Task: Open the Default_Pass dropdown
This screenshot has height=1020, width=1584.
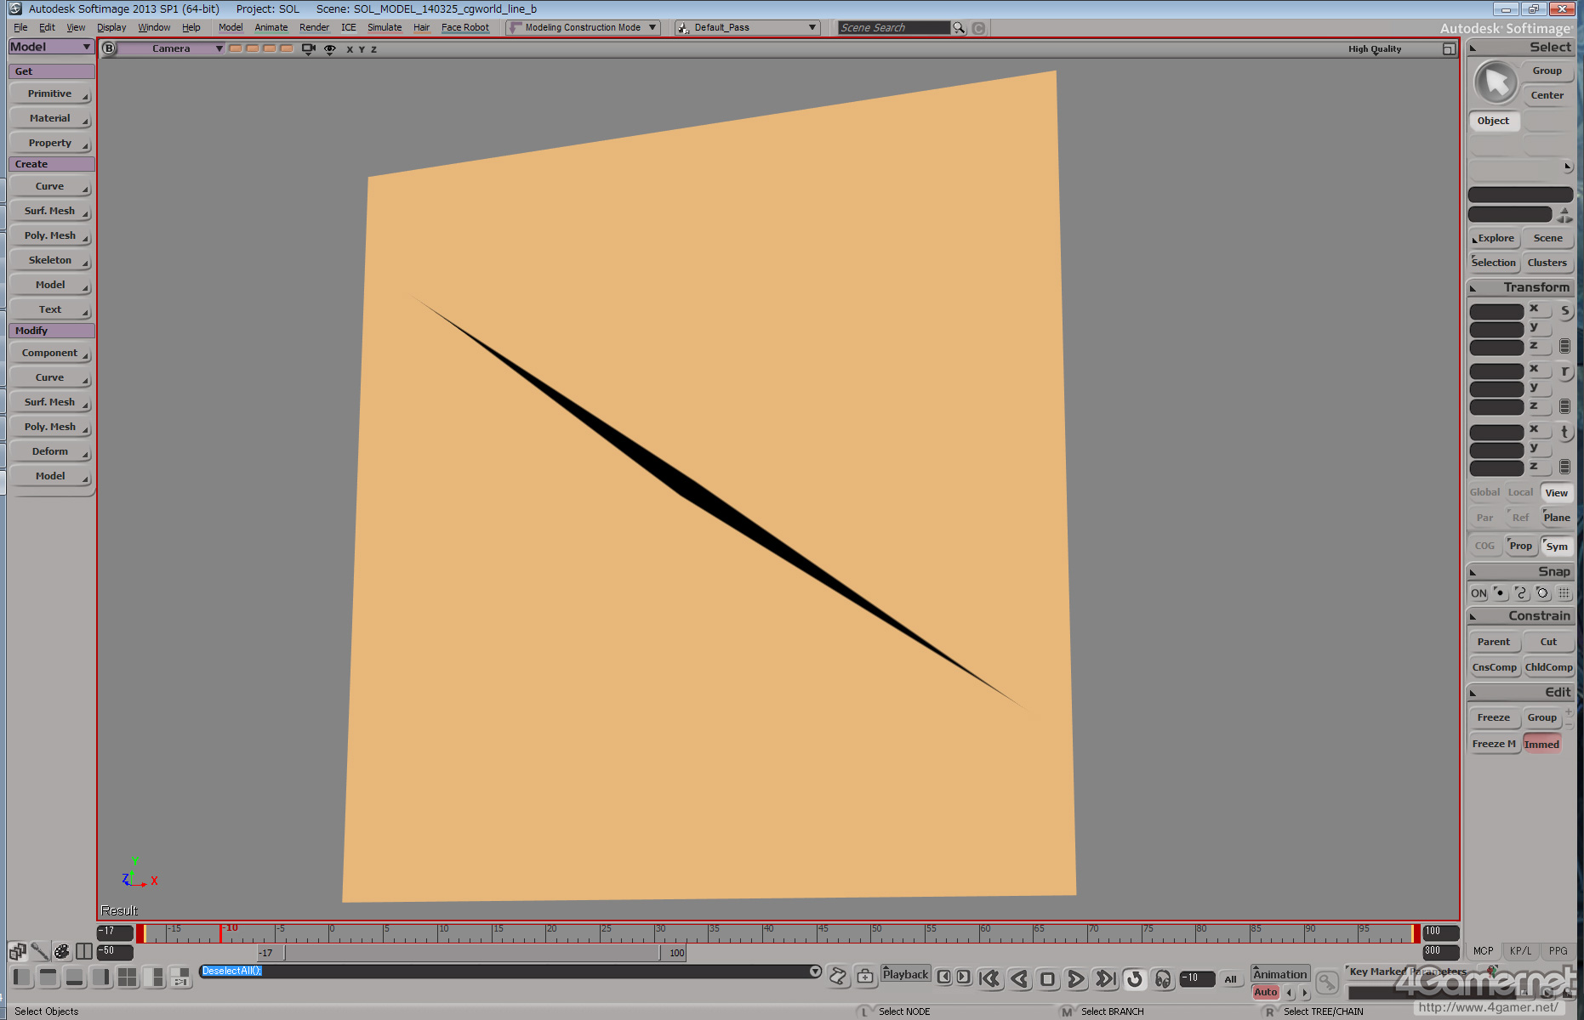Action: (747, 27)
